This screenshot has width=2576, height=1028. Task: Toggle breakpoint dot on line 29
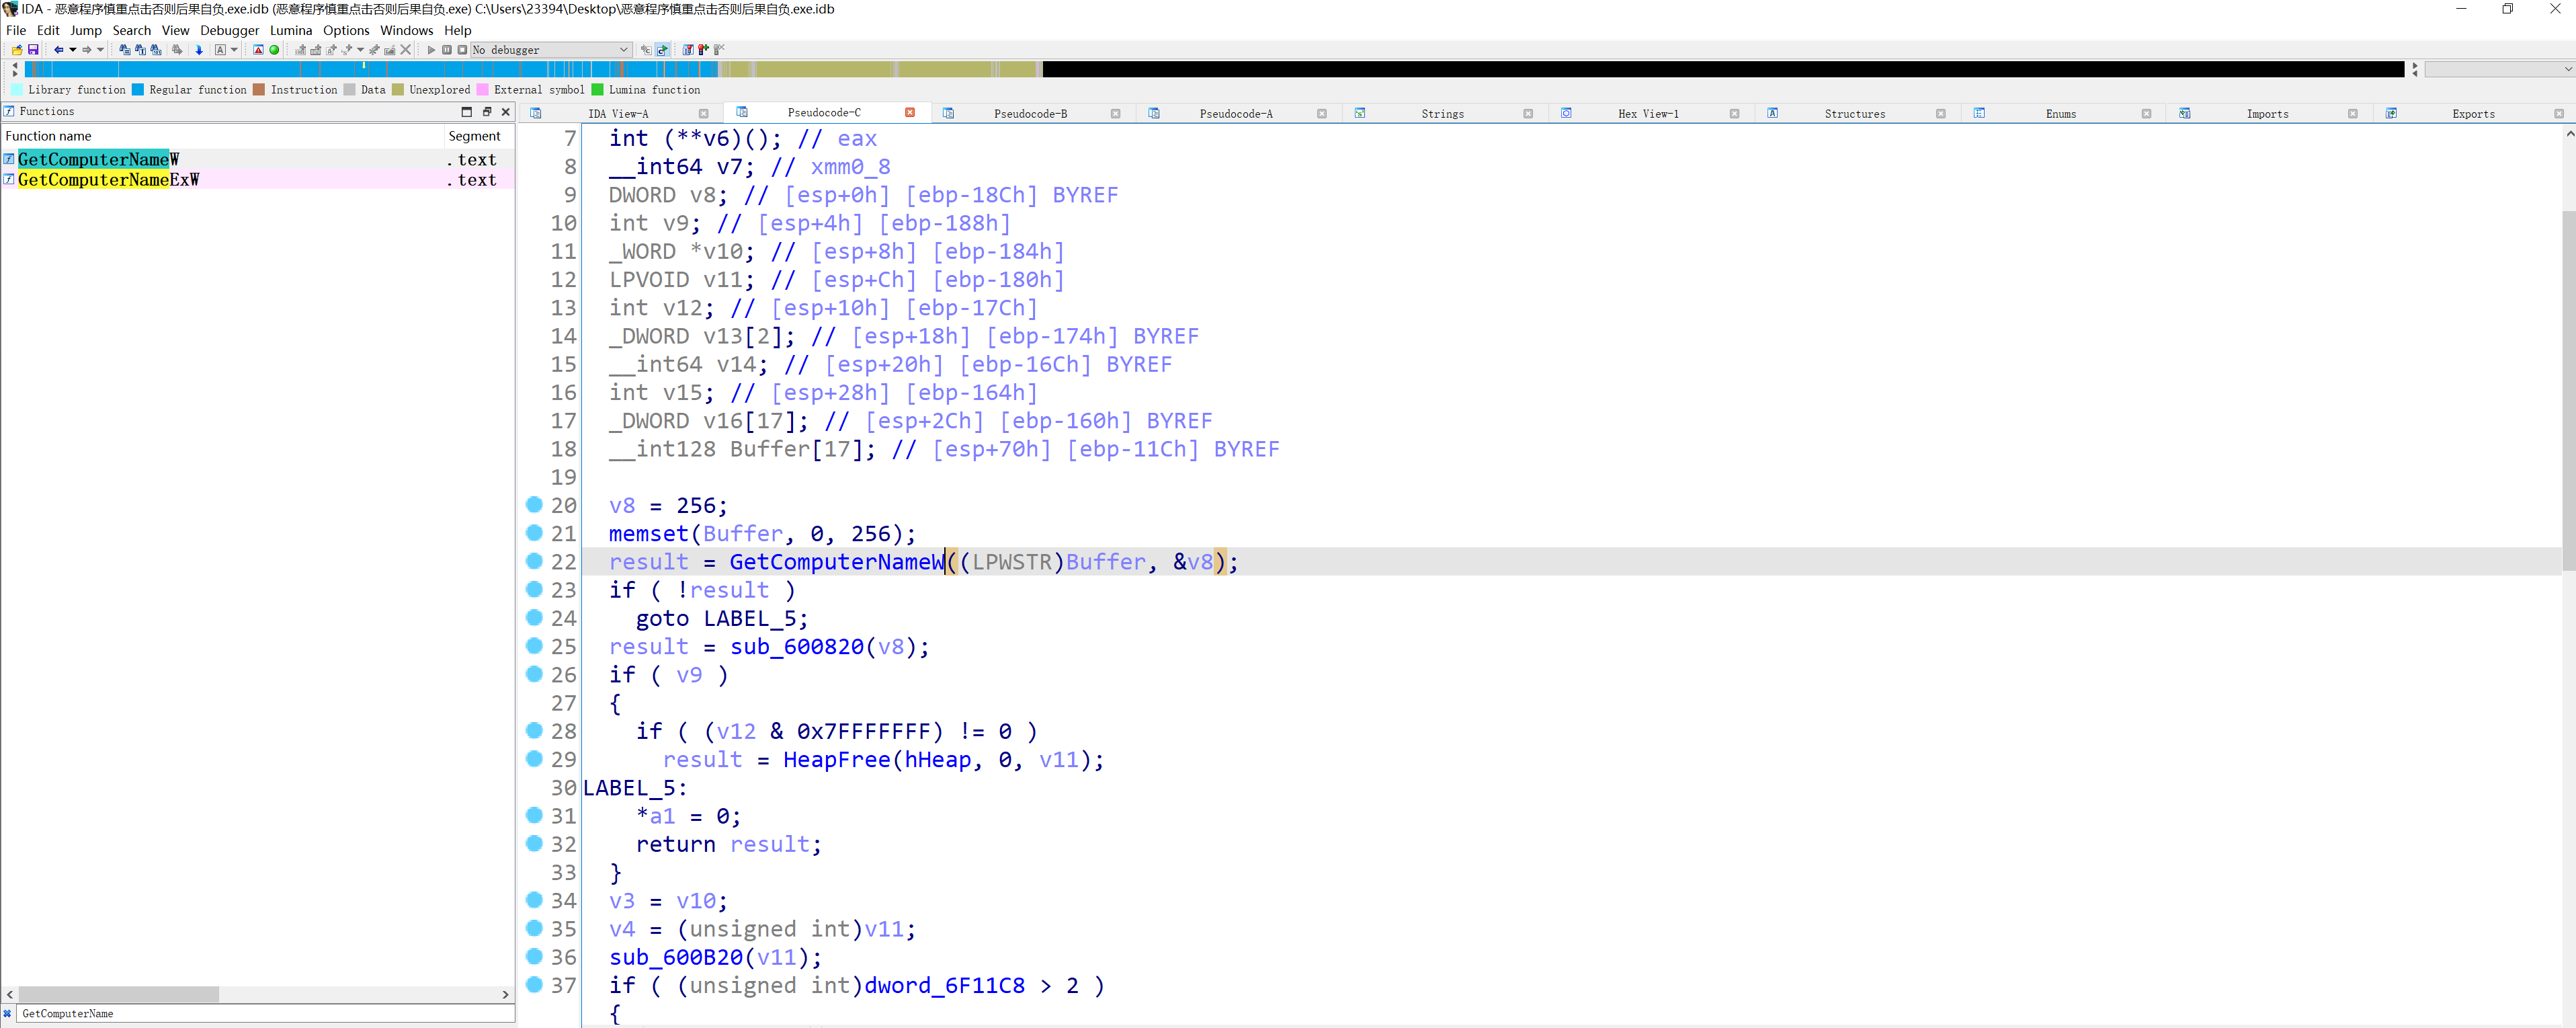pos(534,759)
